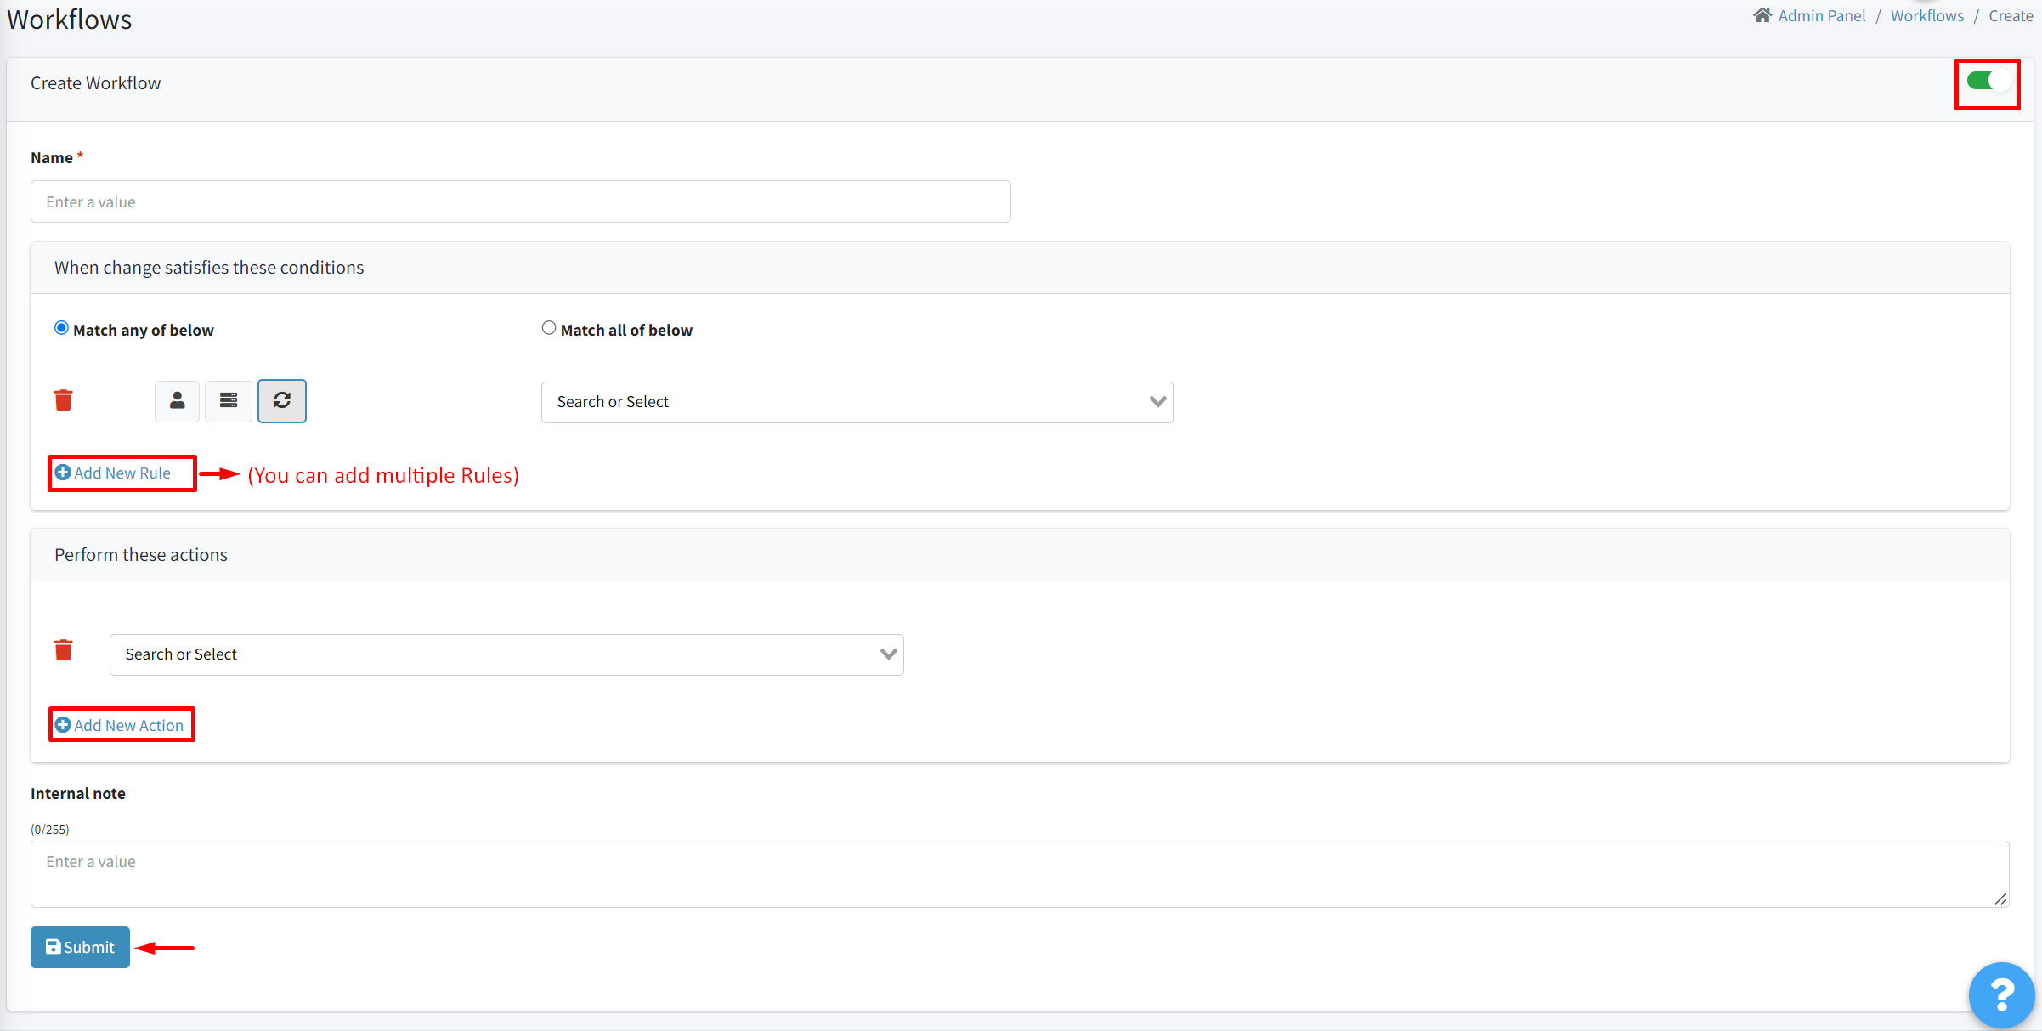Click the Internal note text area

1020,874
